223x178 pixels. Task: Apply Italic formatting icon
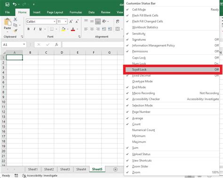click(34, 29)
